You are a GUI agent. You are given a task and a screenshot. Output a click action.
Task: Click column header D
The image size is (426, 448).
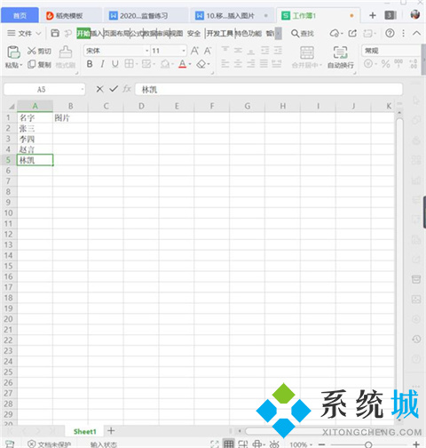[x=141, y=106]
